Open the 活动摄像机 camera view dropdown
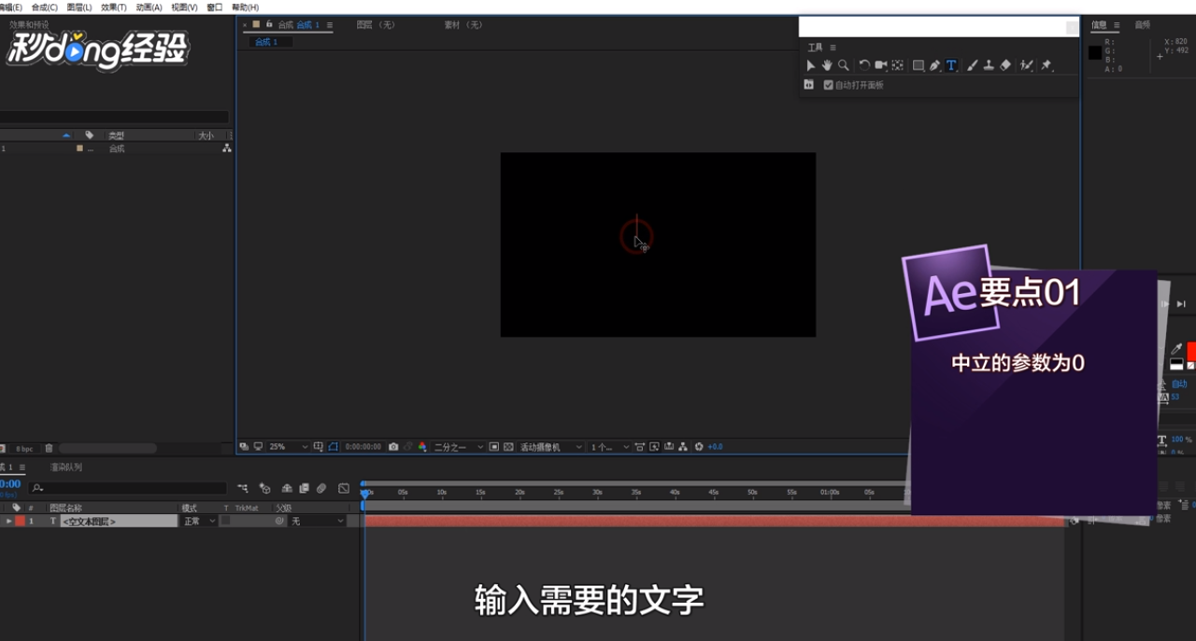The image size is (1196, 641). click(x=551, y=447)
